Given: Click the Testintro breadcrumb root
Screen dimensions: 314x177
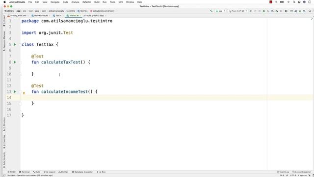Looking at the screenshot, I should [9, 11].
